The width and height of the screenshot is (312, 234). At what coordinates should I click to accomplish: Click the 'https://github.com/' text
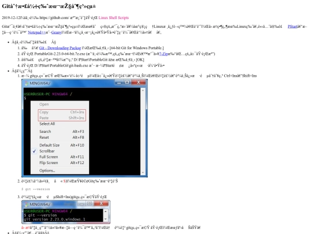[x=54, y=17]
